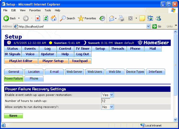Click the scrollbar up arrow
The height and width of the screenshot is (129, 179).
click(x=175, y=32)
